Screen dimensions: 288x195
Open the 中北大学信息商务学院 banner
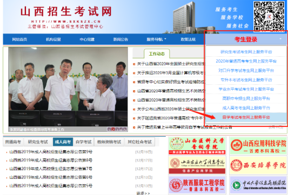258,185
